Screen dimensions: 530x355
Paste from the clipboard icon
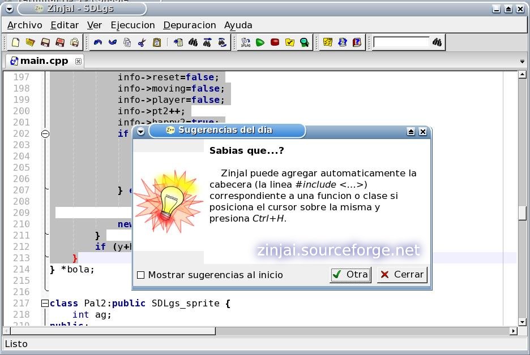click(157, 42)
